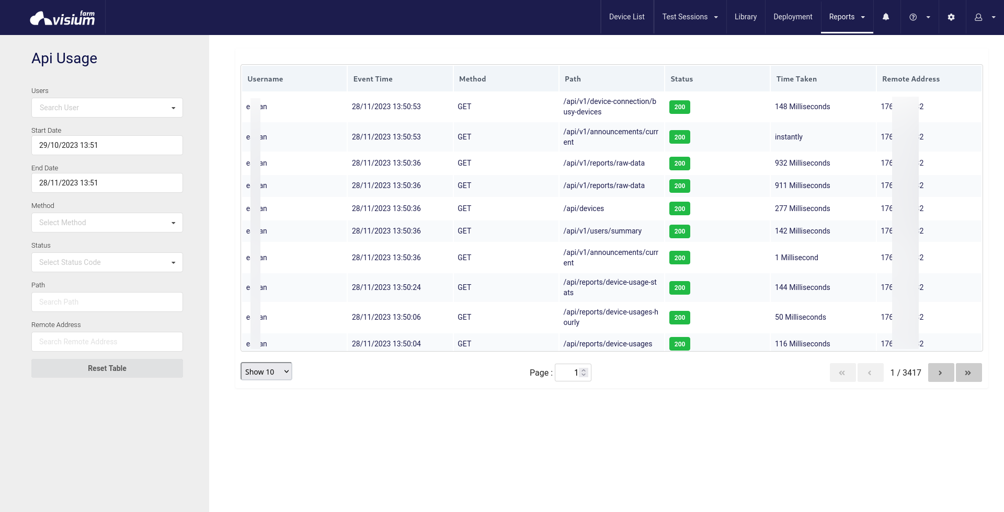Open the Deployment page
The height and width of the screenshot is (512, 1004).
793,17
